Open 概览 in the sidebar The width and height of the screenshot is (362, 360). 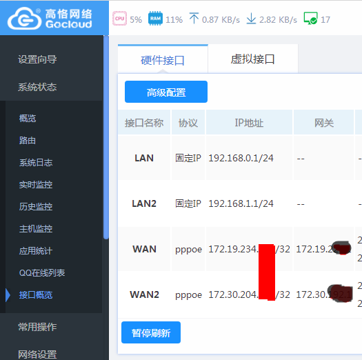pos(28,118)
